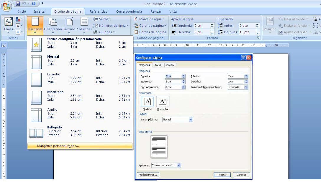Screen dimensions: 321x182
Task: Click sangría Izquierda spinner arrows
Action: [x=212, y=26]
